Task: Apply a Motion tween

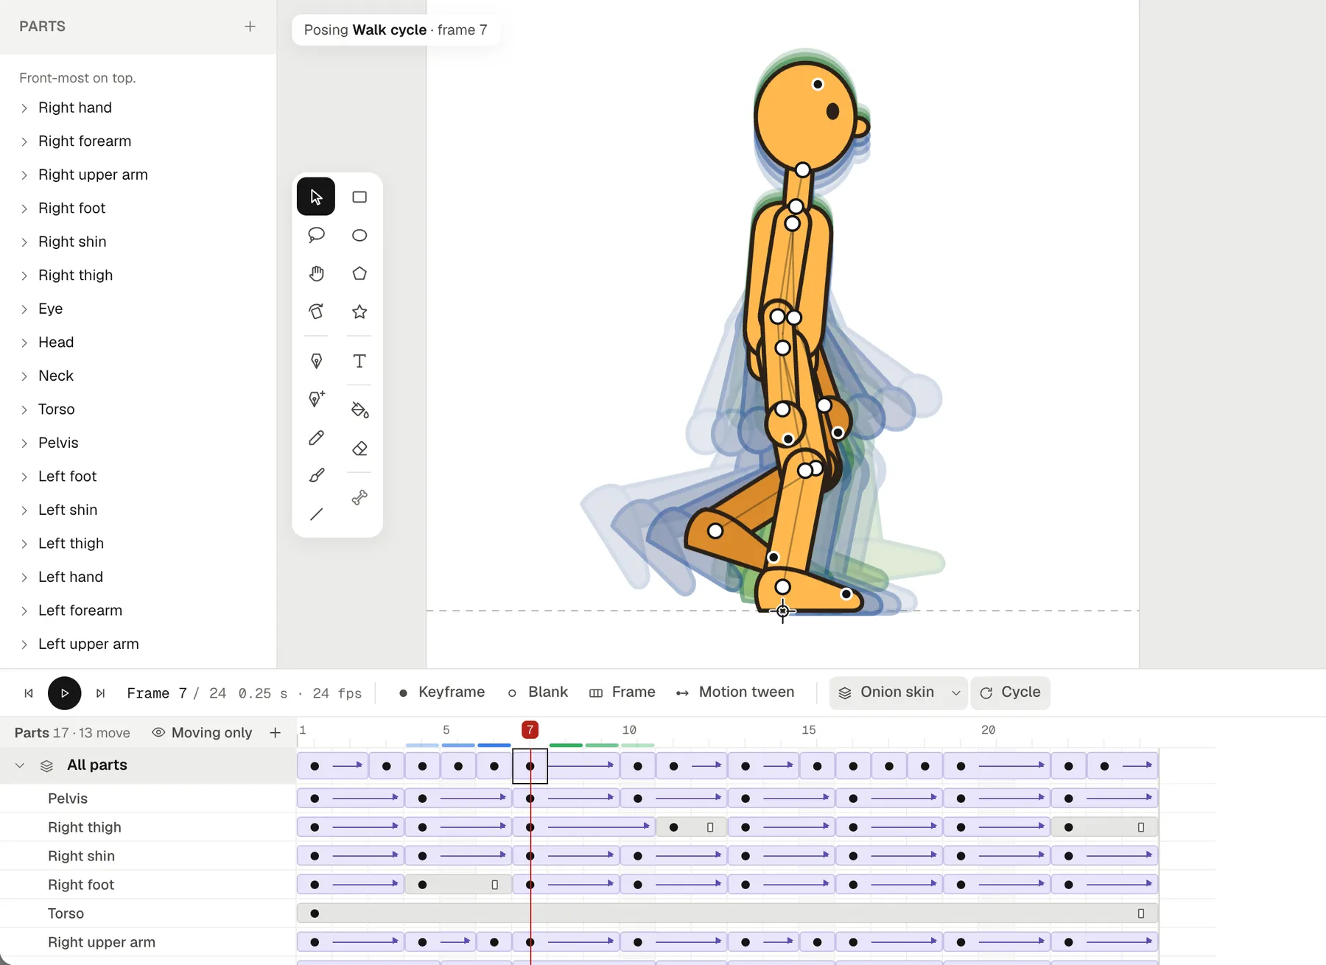Action: click(735, 692)
